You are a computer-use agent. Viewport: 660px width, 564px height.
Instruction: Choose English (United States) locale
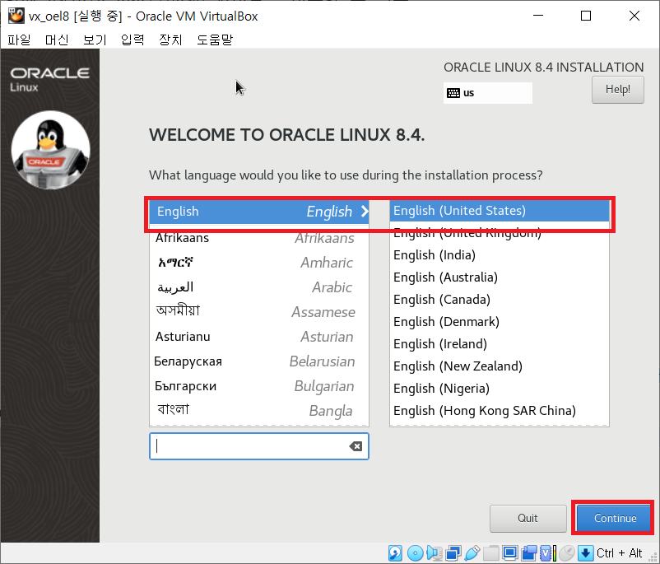pos(500,211)
